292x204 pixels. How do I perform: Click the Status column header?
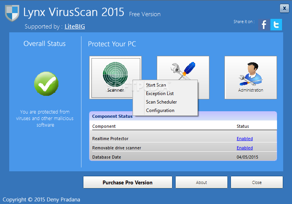[x=243, y=126]
